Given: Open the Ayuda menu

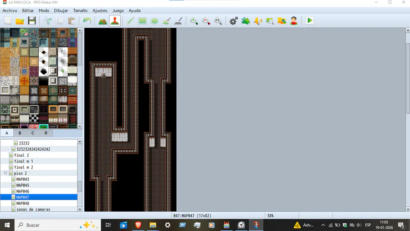Looking at the screenshot, I should point(134,10).
